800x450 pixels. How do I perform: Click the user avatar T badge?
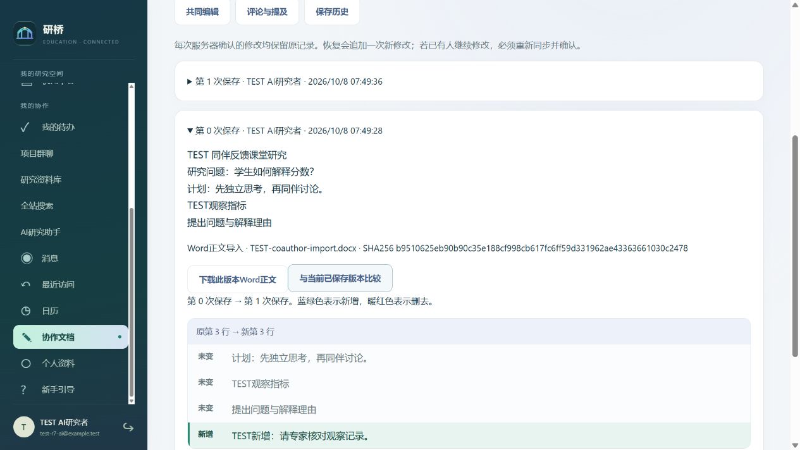pos(23,427)
